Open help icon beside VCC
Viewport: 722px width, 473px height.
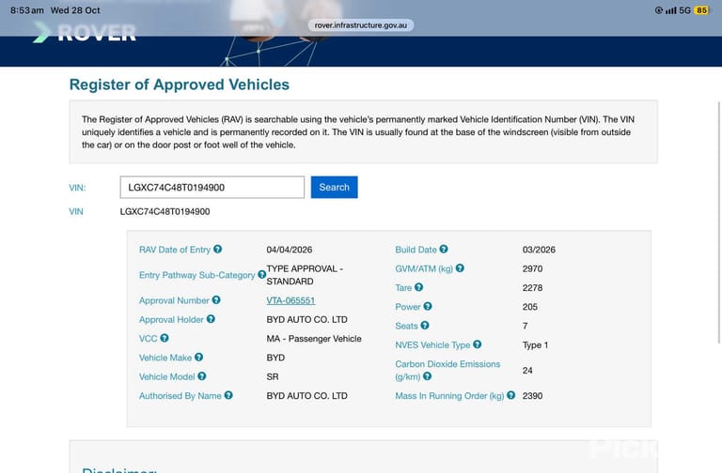pos(165,338)
